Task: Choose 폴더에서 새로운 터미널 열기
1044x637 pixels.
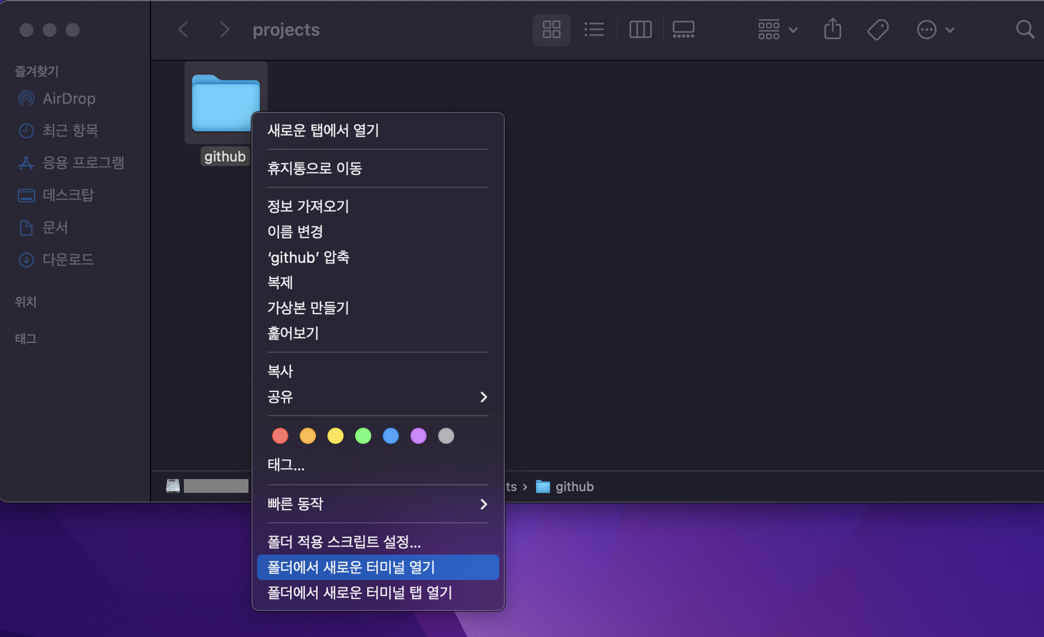Action: pos(378,567)
